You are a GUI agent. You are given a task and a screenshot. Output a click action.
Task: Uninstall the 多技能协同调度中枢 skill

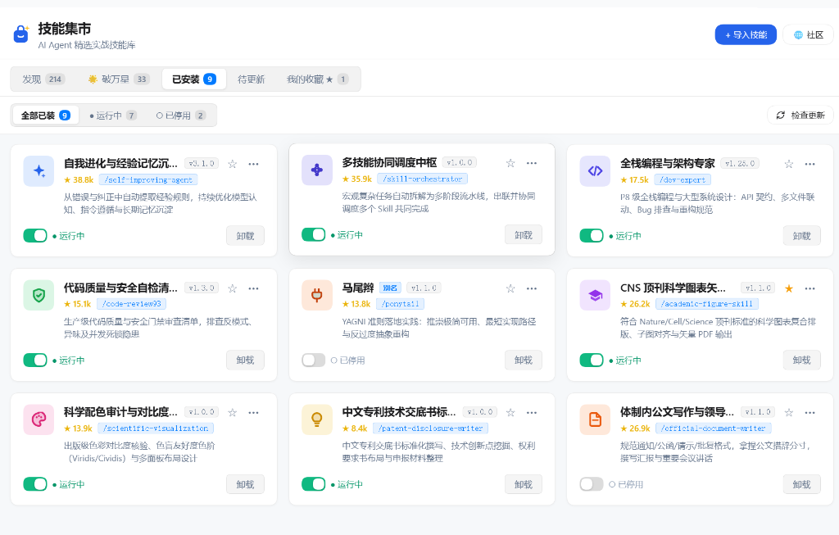[x=524, y=235]
